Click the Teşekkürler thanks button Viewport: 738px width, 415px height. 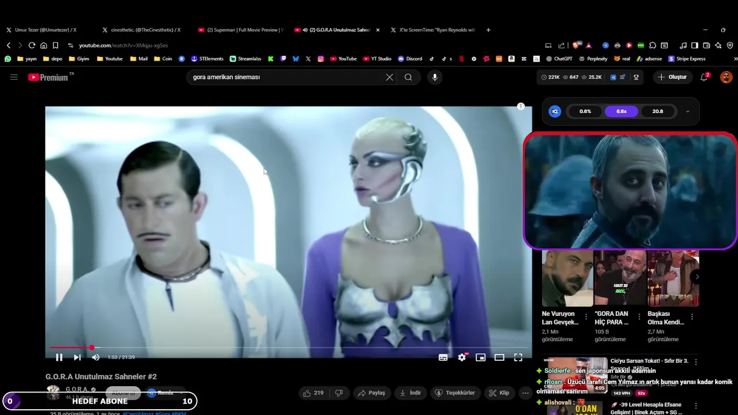[x=455, y=393]
